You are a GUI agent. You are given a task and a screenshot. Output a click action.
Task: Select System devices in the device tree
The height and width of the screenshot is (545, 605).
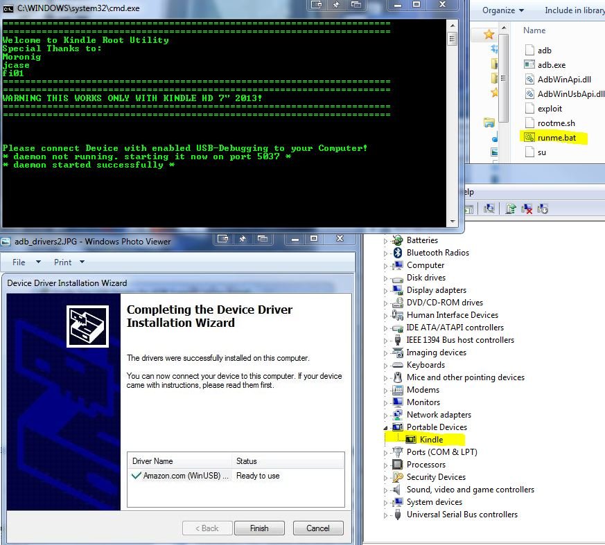(x=434, y=502)
